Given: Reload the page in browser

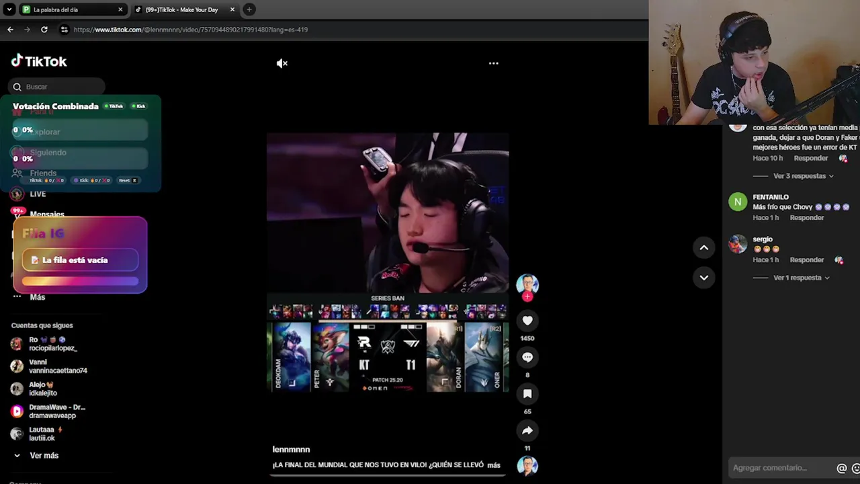Looking at the screenshot, I should pyautogui.click(x=44, y=30).
